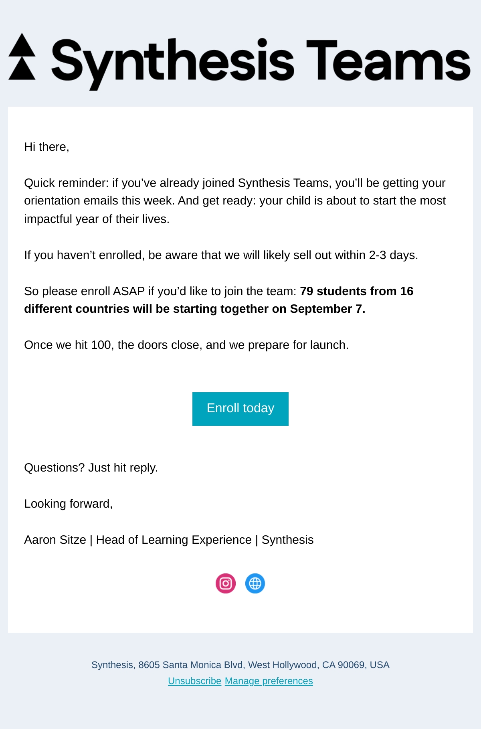Click 'impactful year of their lives' line

click(x=97, y=219)
